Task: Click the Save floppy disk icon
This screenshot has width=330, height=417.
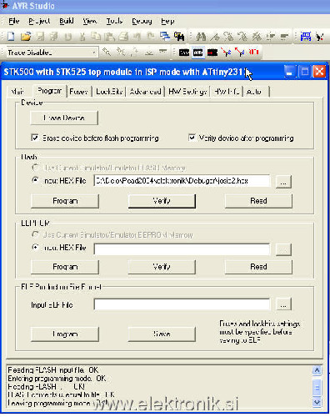Action: click(41, 36)
